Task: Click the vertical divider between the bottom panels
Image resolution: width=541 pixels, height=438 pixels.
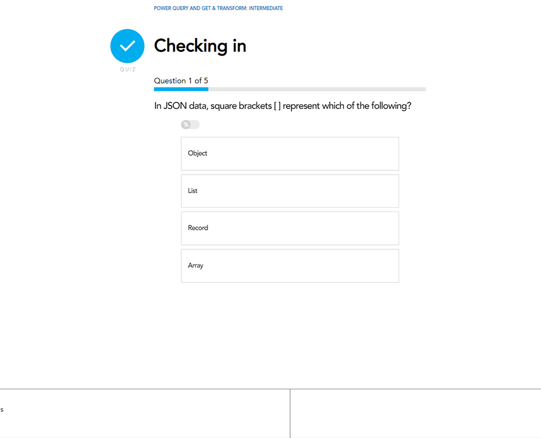Action: [290, 414]
